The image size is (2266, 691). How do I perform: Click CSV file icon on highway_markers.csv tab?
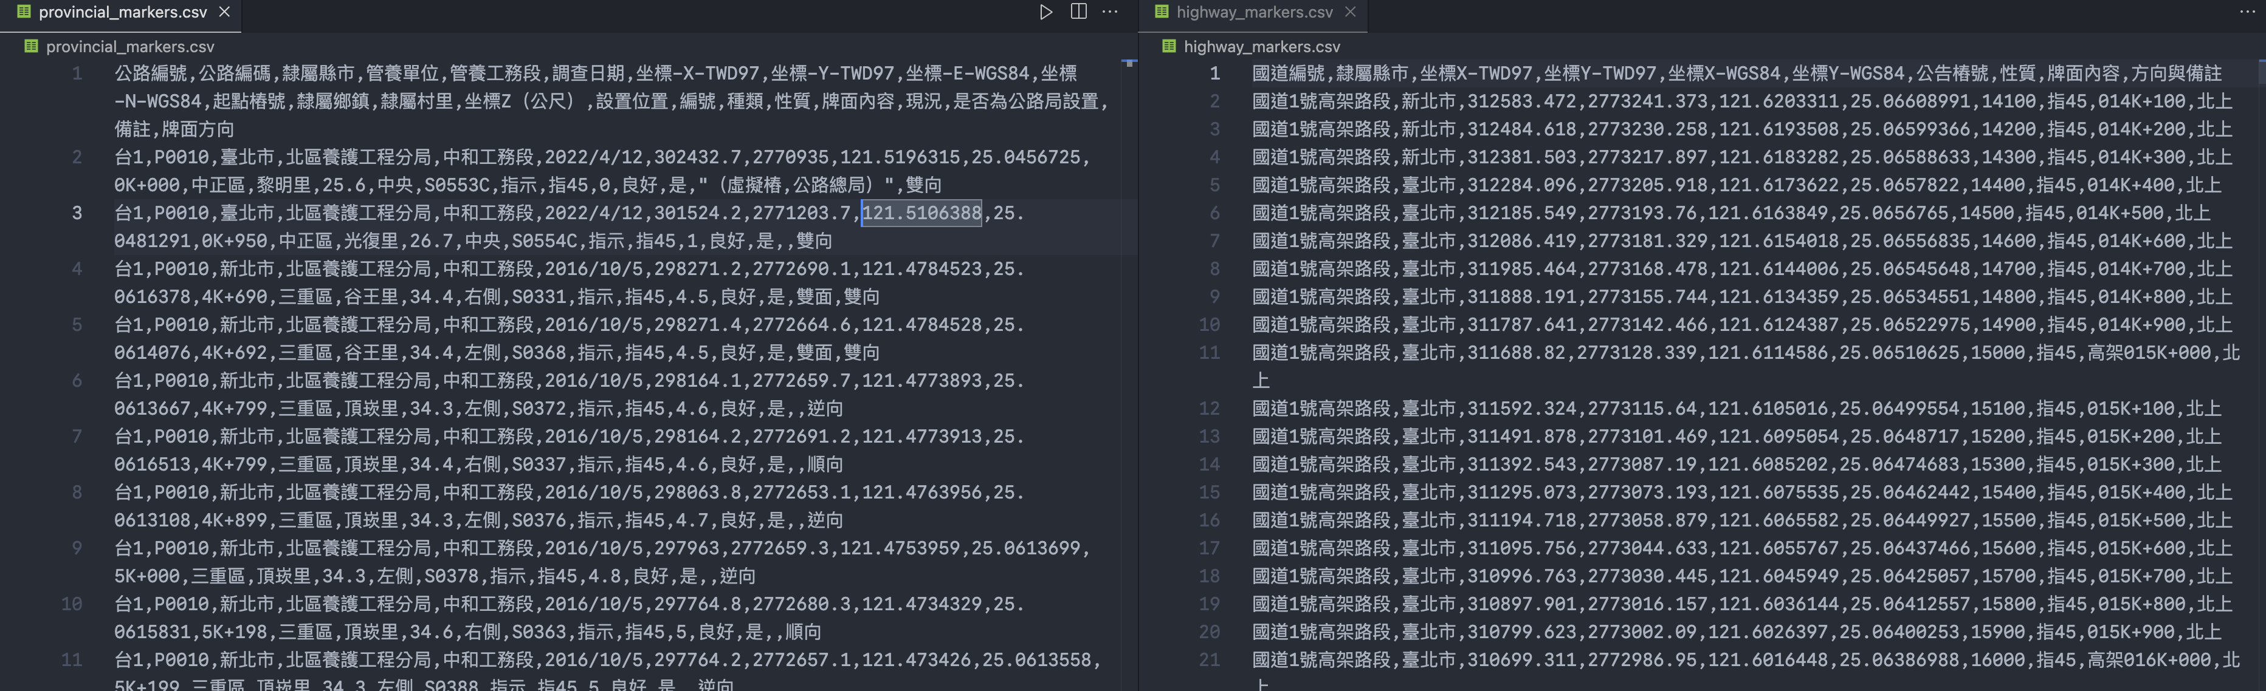pos(1161,12)
